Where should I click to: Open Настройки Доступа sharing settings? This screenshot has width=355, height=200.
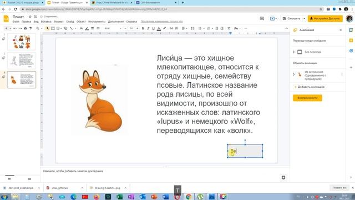pos(325,18)
